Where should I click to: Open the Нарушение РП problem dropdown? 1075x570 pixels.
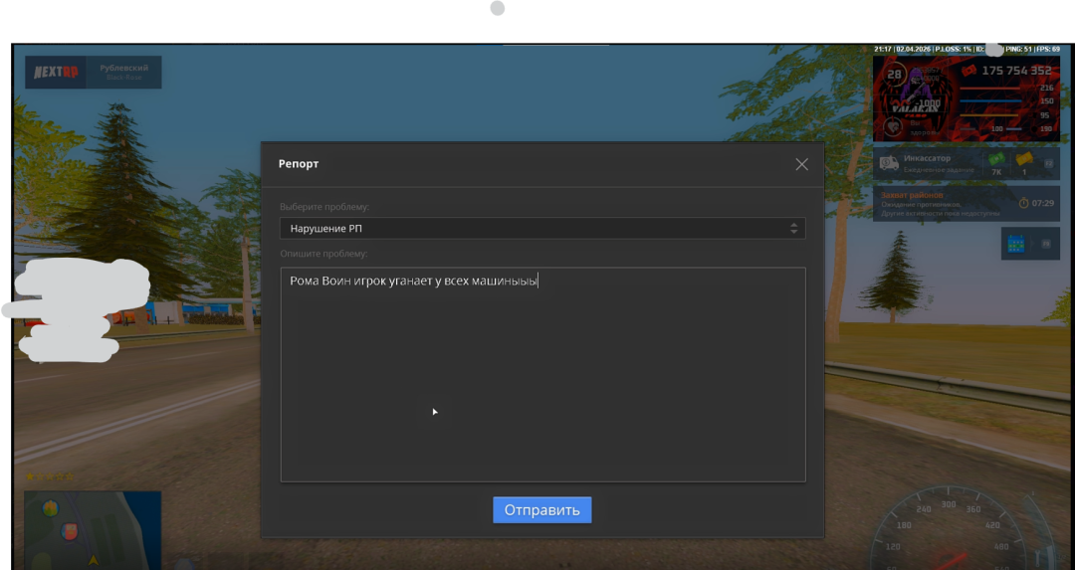pos(541,229)
